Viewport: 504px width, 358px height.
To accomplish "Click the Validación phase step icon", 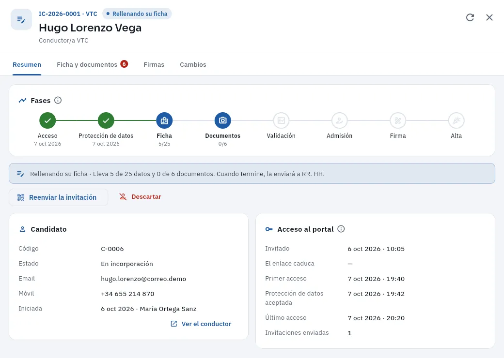I will pyautogui.click(x=281, y=120).
